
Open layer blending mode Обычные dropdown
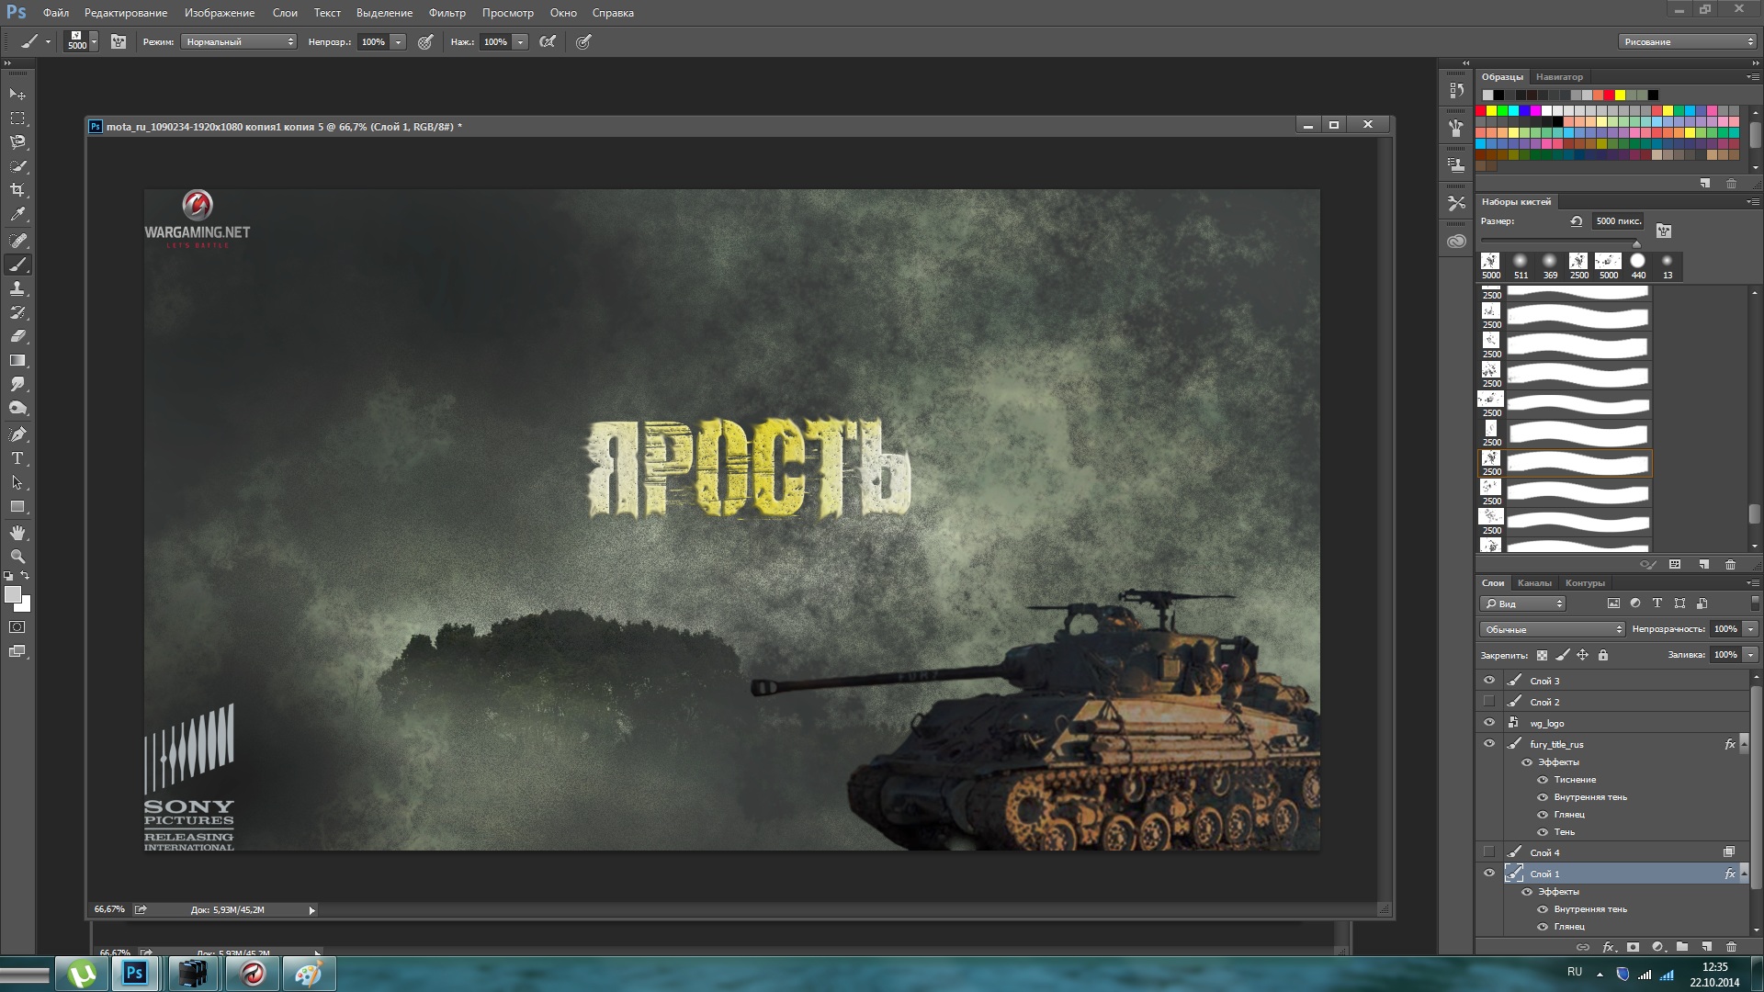(1552, 629)
